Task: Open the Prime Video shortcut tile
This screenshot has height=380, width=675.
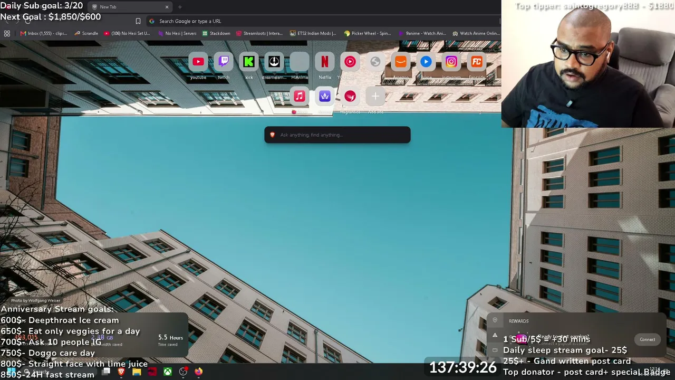Action: [x=426, y=62]
